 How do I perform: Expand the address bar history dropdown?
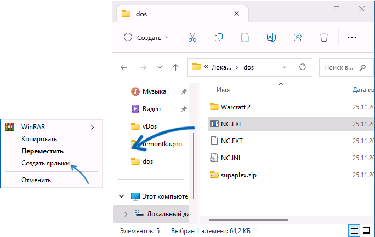(x=284, y=67)
